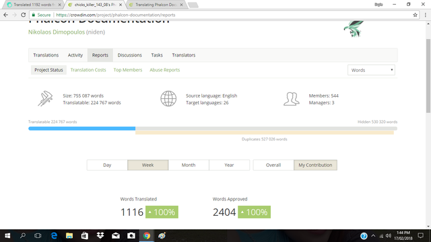The image size is (431, 242).
Task: Click the 'Members: 544' text
Action: pos(323,95)
